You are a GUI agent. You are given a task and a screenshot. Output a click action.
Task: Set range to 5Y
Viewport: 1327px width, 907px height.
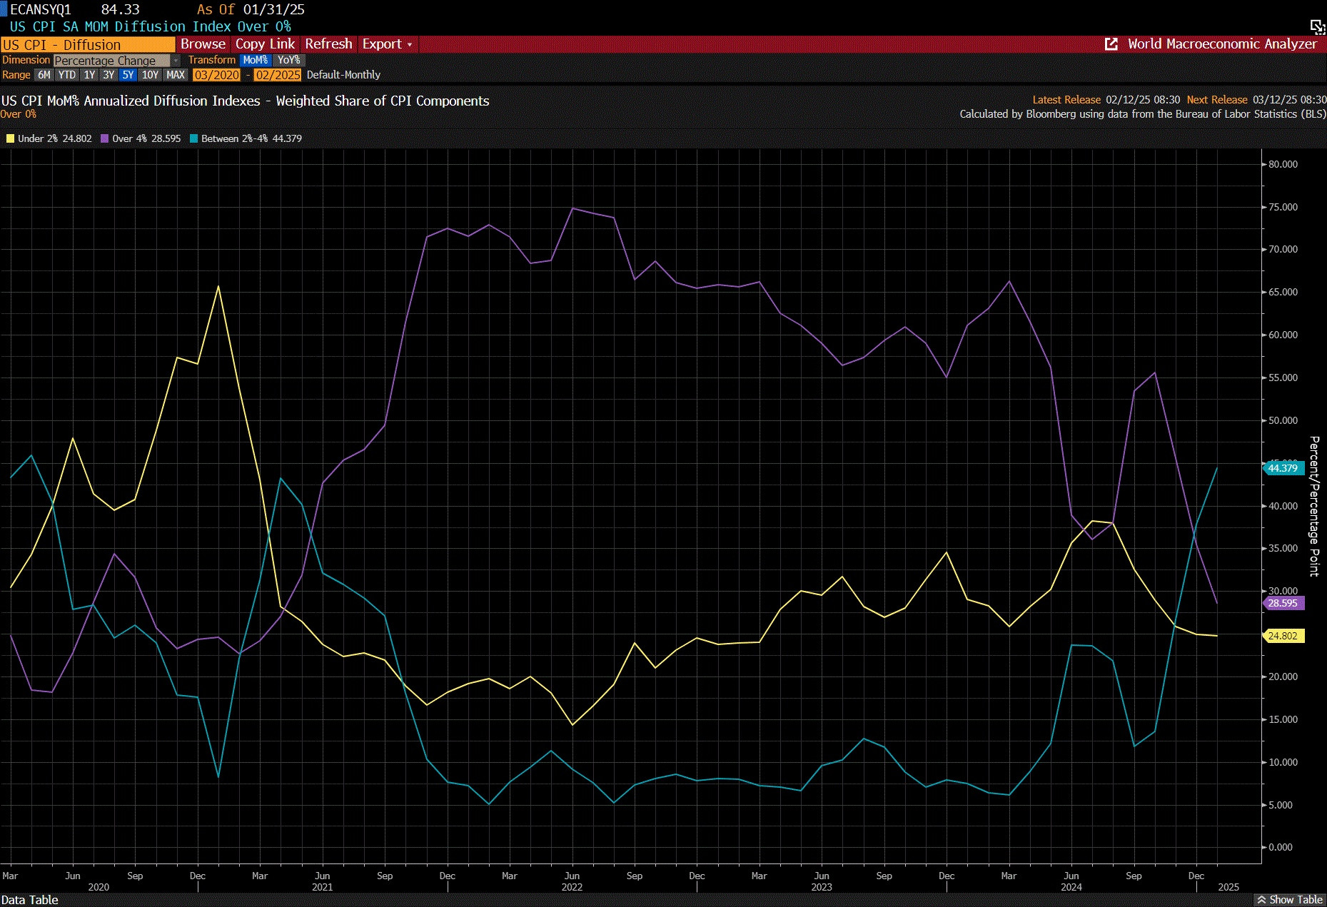[x=128, y=75]
